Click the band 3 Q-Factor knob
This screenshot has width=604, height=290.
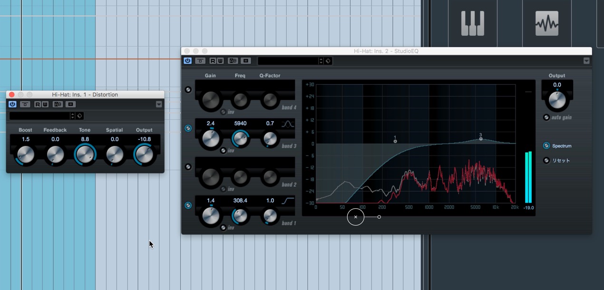click(x=270, y=138)
